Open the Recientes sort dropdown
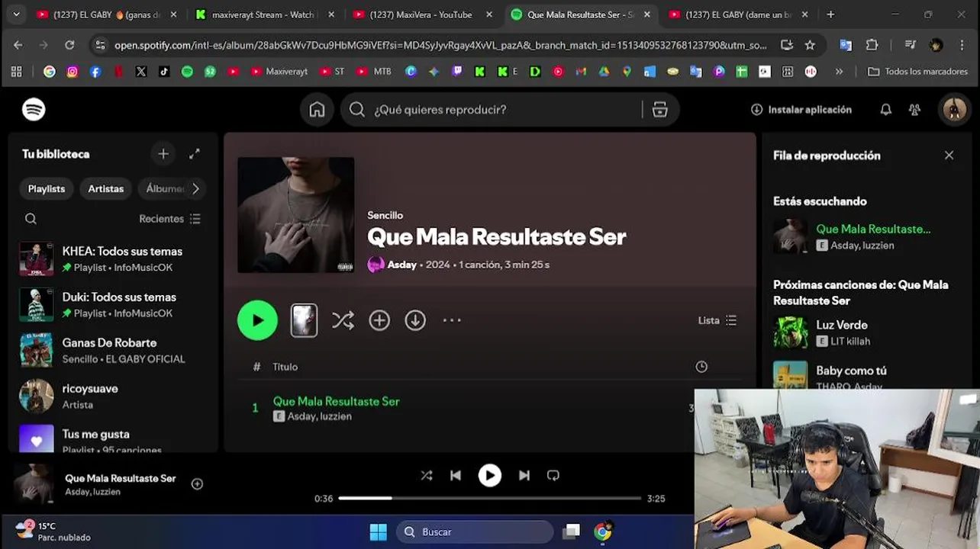Screen dimensions: 980x549 click(169, 219)
